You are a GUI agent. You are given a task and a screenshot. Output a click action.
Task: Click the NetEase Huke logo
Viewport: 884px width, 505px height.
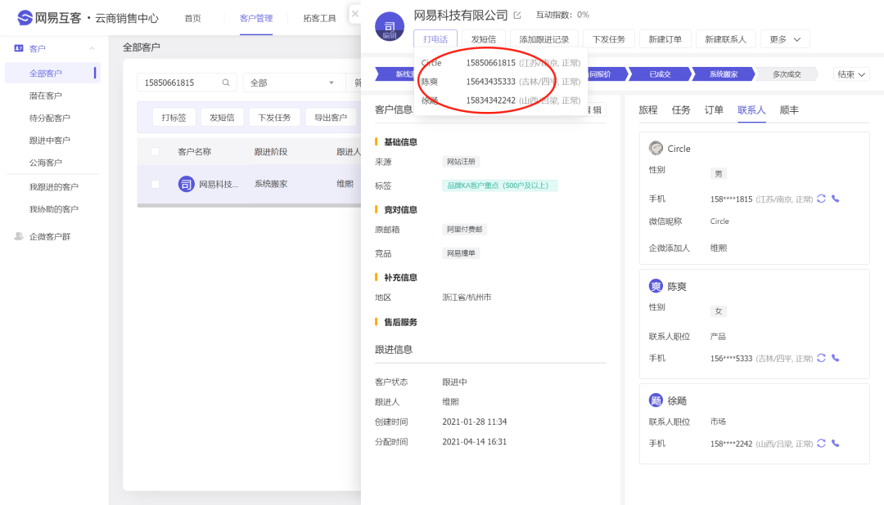coord(25,18)
